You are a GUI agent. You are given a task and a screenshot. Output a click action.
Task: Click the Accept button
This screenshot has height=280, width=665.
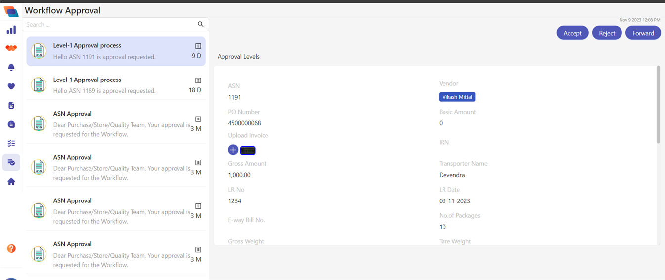573,33
